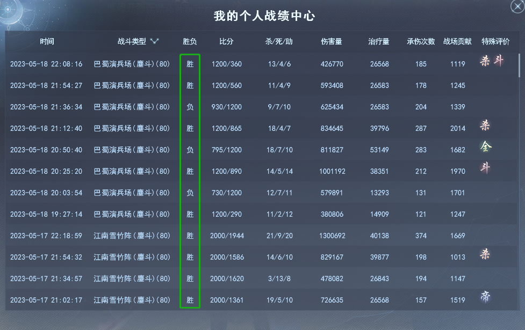
Task: Click the green 全 badge in the 20:50:40 row
Action: click(x=485, y=146)
